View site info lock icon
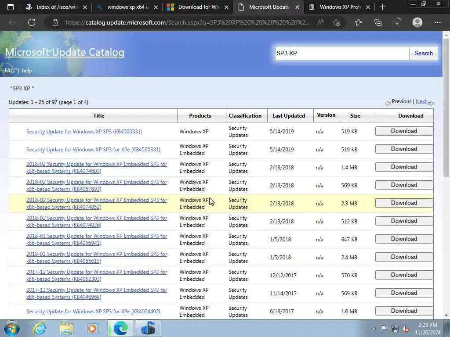Image resolution: width=450 pixels, height=337 pixels. click(x=55, y=22)
